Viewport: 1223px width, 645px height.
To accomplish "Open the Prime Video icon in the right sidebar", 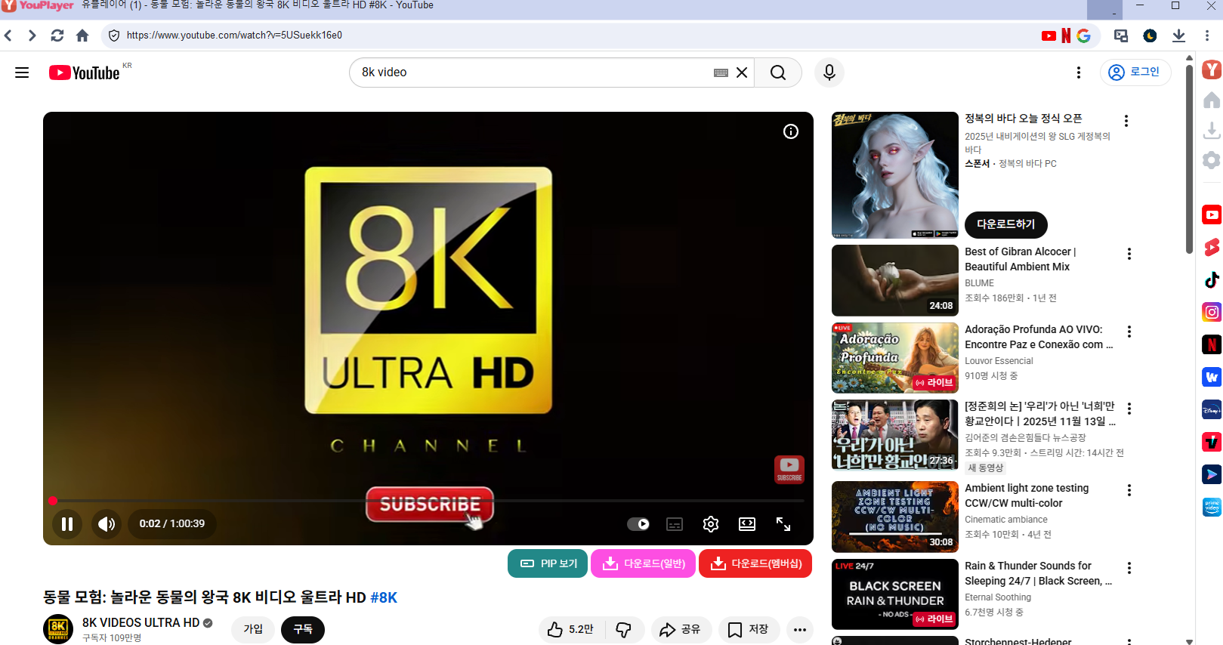I will [x=1212, y=507].
